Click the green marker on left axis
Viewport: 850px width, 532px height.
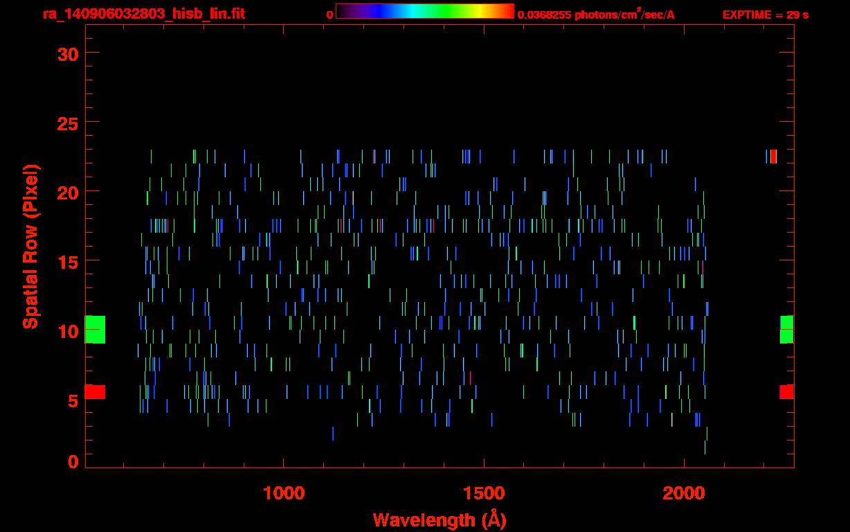tap(95, 329)
